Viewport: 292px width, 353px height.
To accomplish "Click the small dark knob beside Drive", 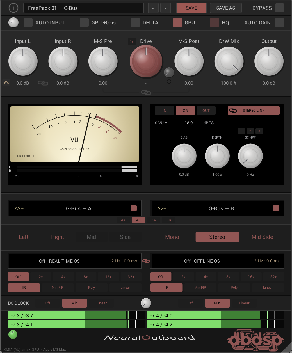I will click(x=169, y=72).
